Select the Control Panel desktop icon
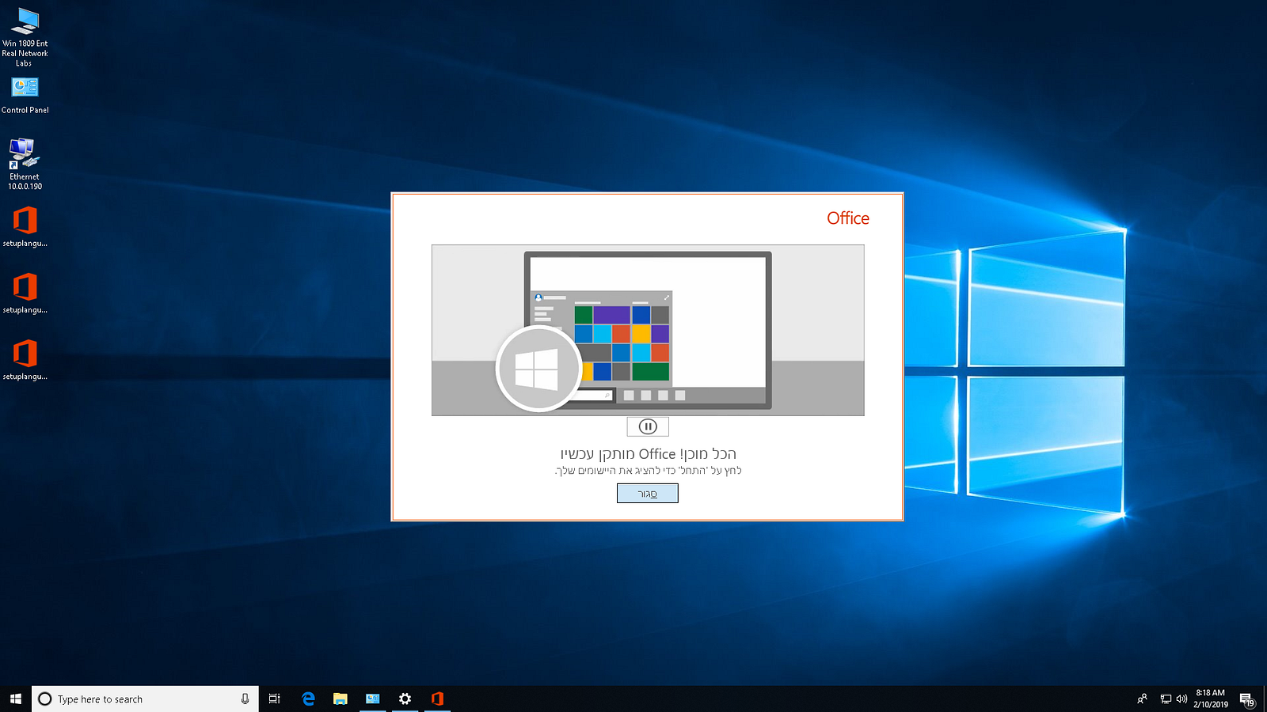This screenshot has width=1267, height=712. click(x=25, y=96)
